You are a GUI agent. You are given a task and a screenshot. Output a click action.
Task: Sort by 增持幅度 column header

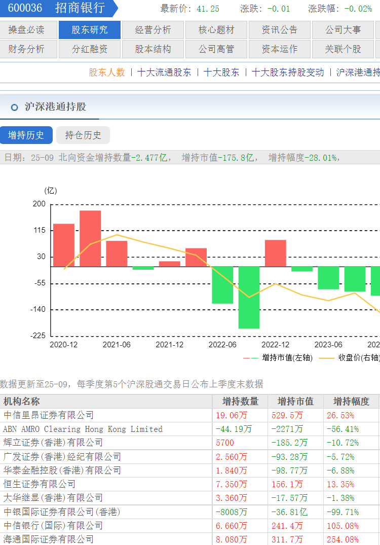[351, 402]
